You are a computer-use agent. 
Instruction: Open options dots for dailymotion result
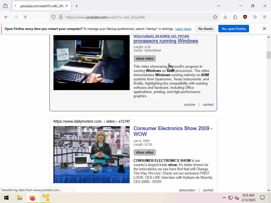click(x=199, y=190)
